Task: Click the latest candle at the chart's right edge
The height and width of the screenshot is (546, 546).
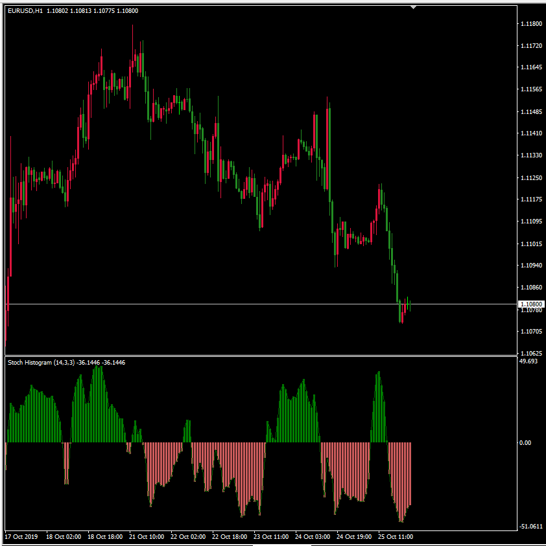Action: click(x=409, y=304)
